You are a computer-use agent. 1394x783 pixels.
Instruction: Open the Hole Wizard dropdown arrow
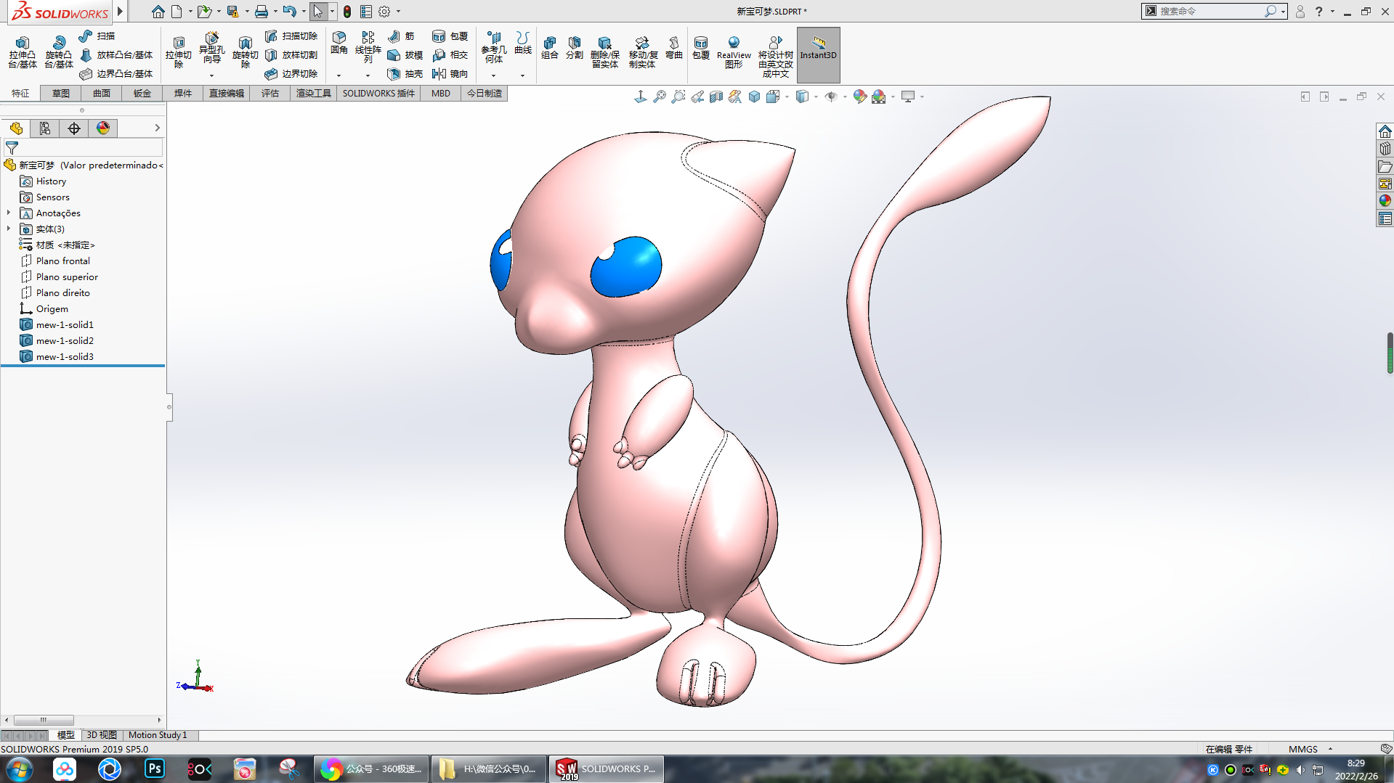click(x=211, y=75)
